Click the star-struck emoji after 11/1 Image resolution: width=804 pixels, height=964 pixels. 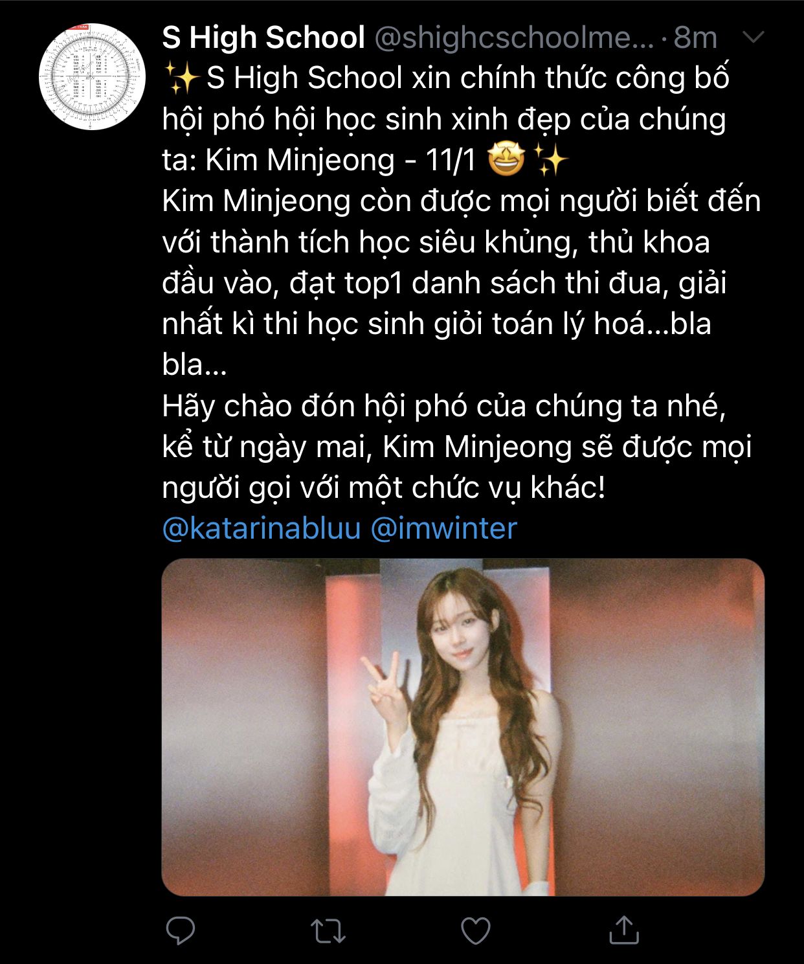coord(506,159)
